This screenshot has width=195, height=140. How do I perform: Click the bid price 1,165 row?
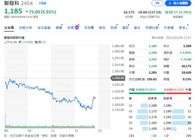pos(143,123)
